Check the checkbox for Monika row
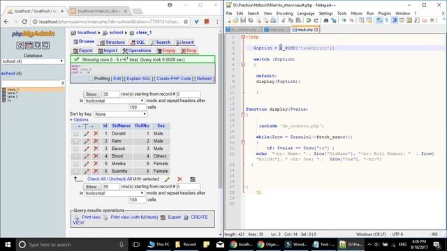Screen dimensions: 447x251 coord(76,164)
